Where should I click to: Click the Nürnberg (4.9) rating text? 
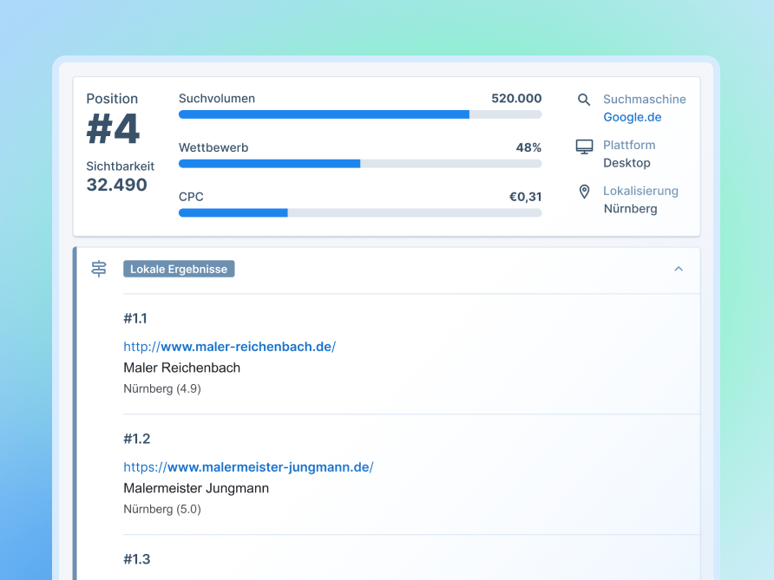(x=162, y=388)
